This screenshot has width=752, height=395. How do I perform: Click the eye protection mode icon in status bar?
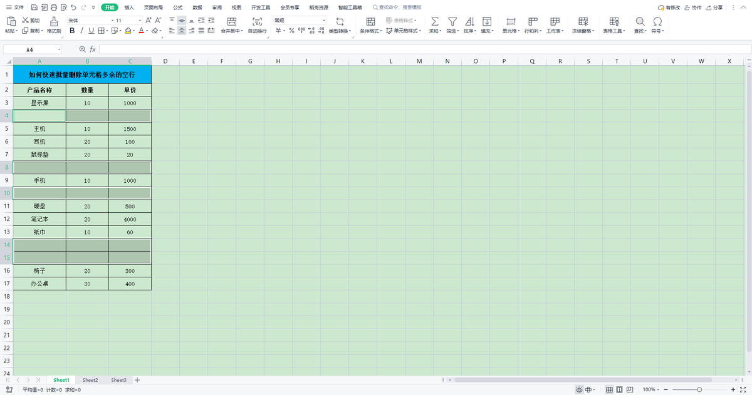[x=580, y=389]
